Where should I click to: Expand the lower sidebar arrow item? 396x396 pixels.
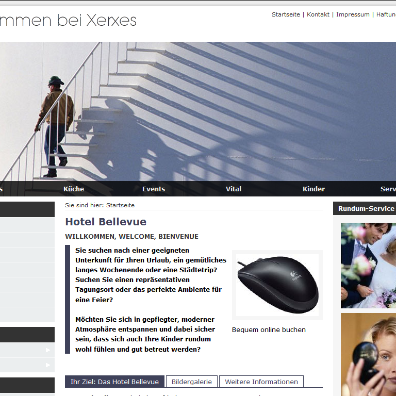pyautogui.click(x=27, y=365)
